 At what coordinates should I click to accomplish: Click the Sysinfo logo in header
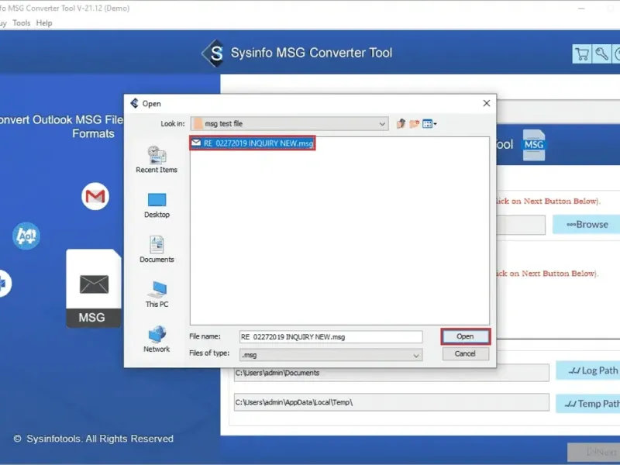213,53
